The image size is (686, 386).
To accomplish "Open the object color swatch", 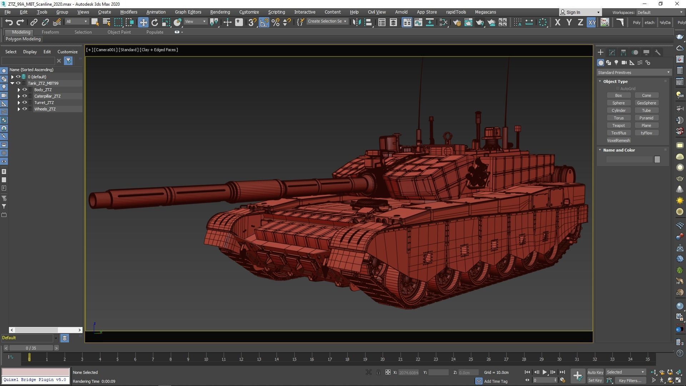I will pyautogui.click(x=657, y=159).
